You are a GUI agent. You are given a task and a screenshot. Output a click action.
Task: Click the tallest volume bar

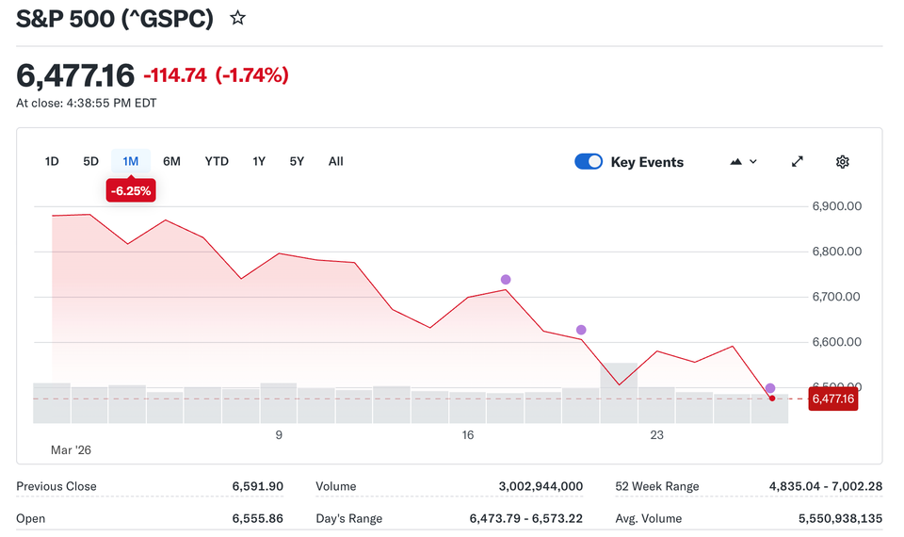point(619,393)
